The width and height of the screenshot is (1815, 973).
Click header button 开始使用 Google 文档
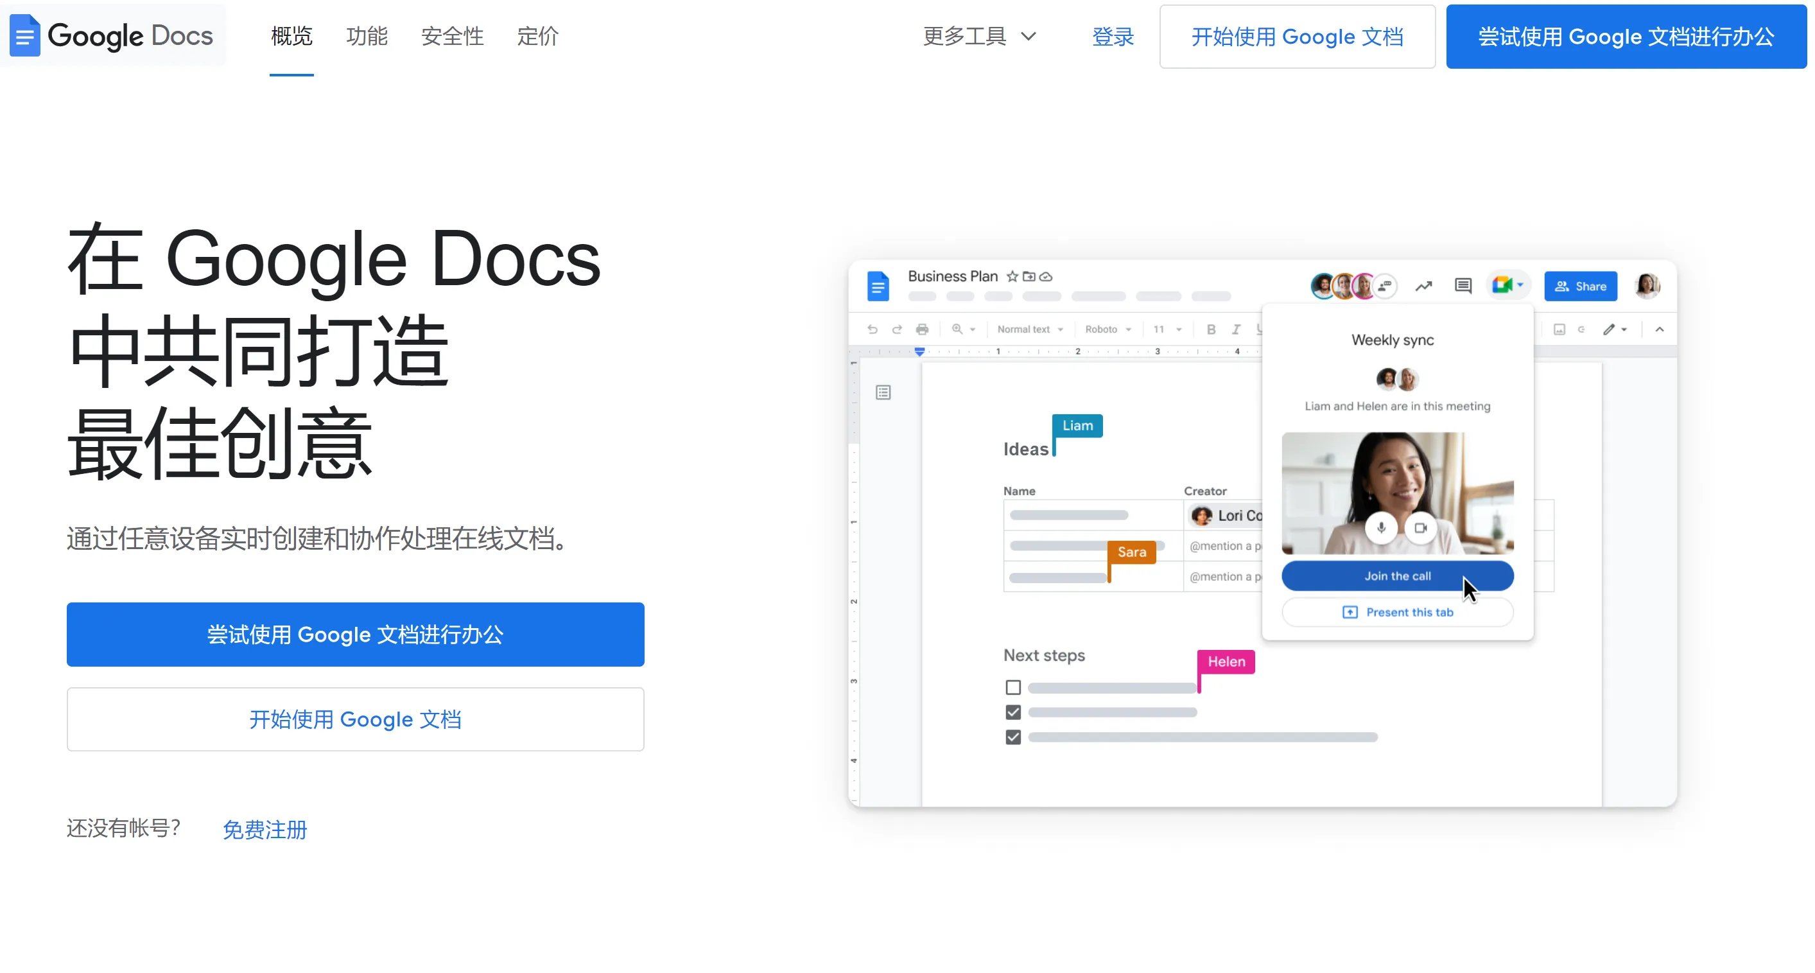click(x=1297, y=37)
